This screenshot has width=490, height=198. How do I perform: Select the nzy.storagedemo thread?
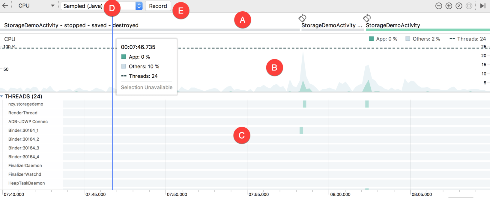(x=26, y=104)
